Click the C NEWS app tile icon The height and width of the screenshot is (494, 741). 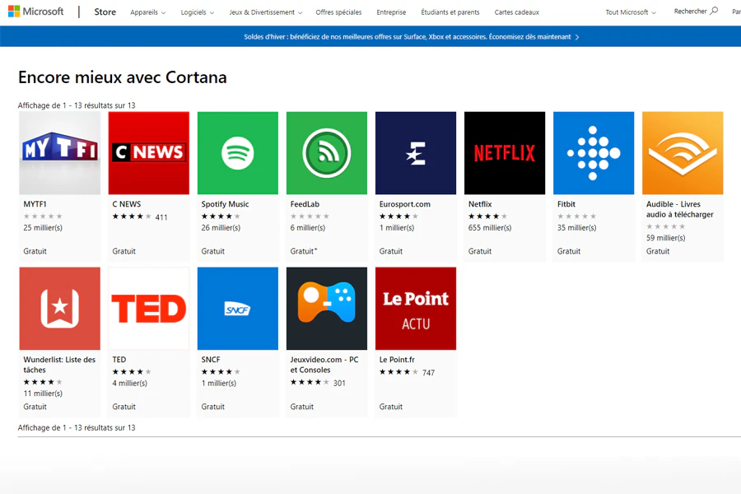pyautogui.click(x=149, y=153)
